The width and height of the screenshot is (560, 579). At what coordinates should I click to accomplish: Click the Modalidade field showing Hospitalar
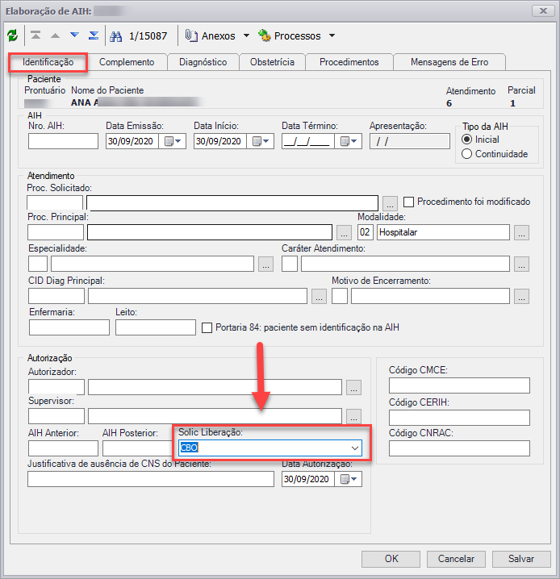coord(443,232)
